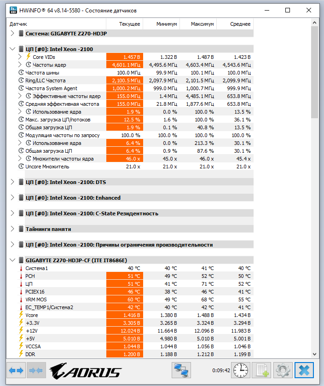Viewport: 324px width, 386px height.
Task: Click the scrollbar up arrow
Action: click(x=314, y=23)
